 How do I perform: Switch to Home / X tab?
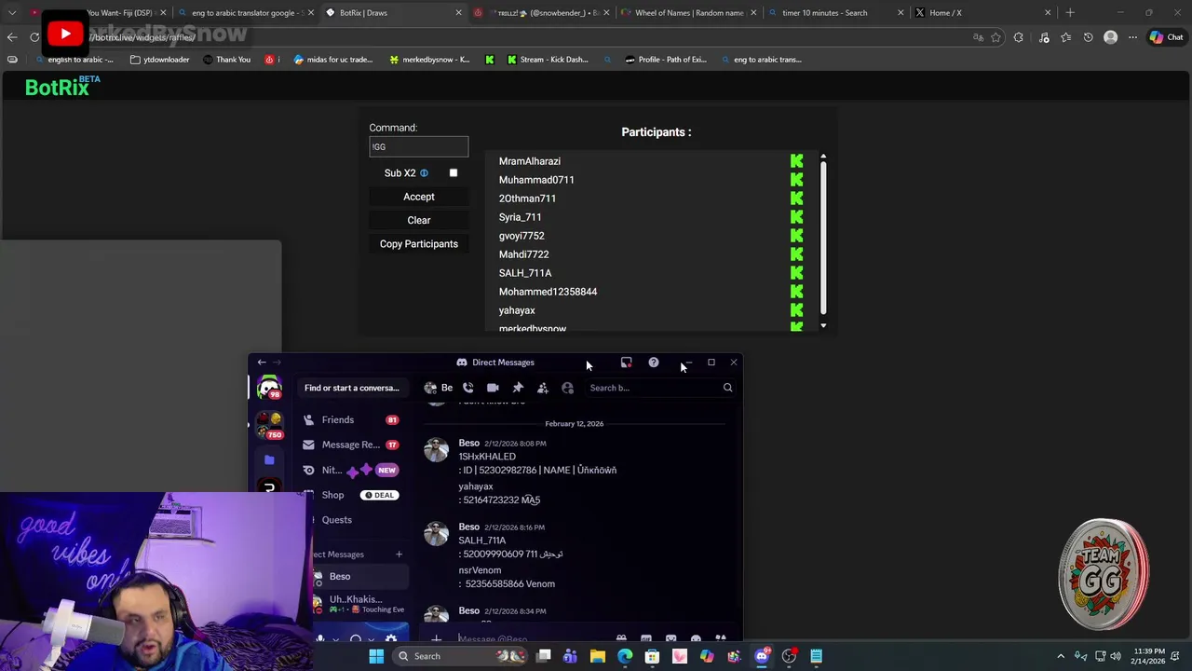(983, 13)
